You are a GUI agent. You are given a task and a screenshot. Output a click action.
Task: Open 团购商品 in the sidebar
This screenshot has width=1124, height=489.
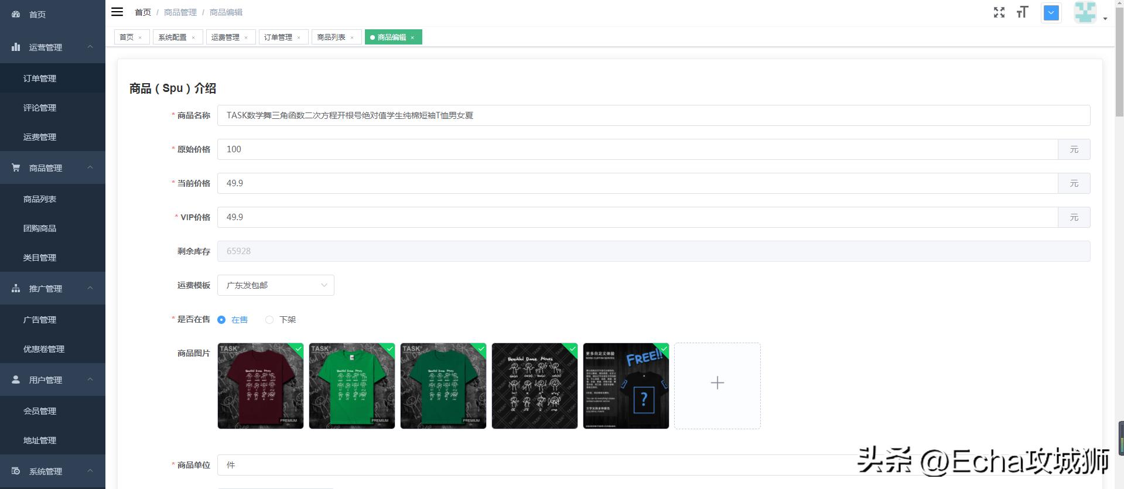pyautogui.click(x=53, y=228)
